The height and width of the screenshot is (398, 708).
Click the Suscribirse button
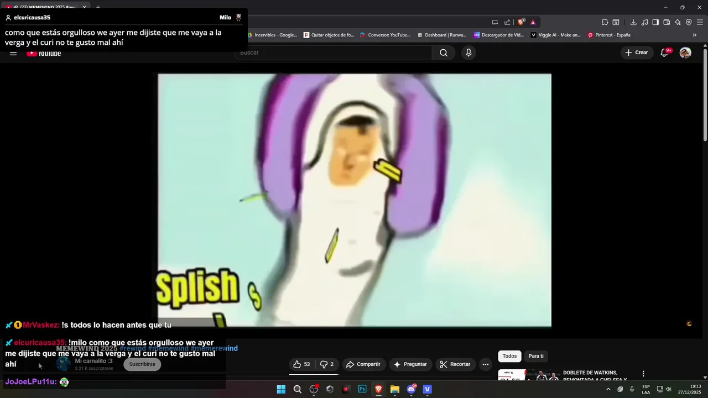tap(142, 364)
